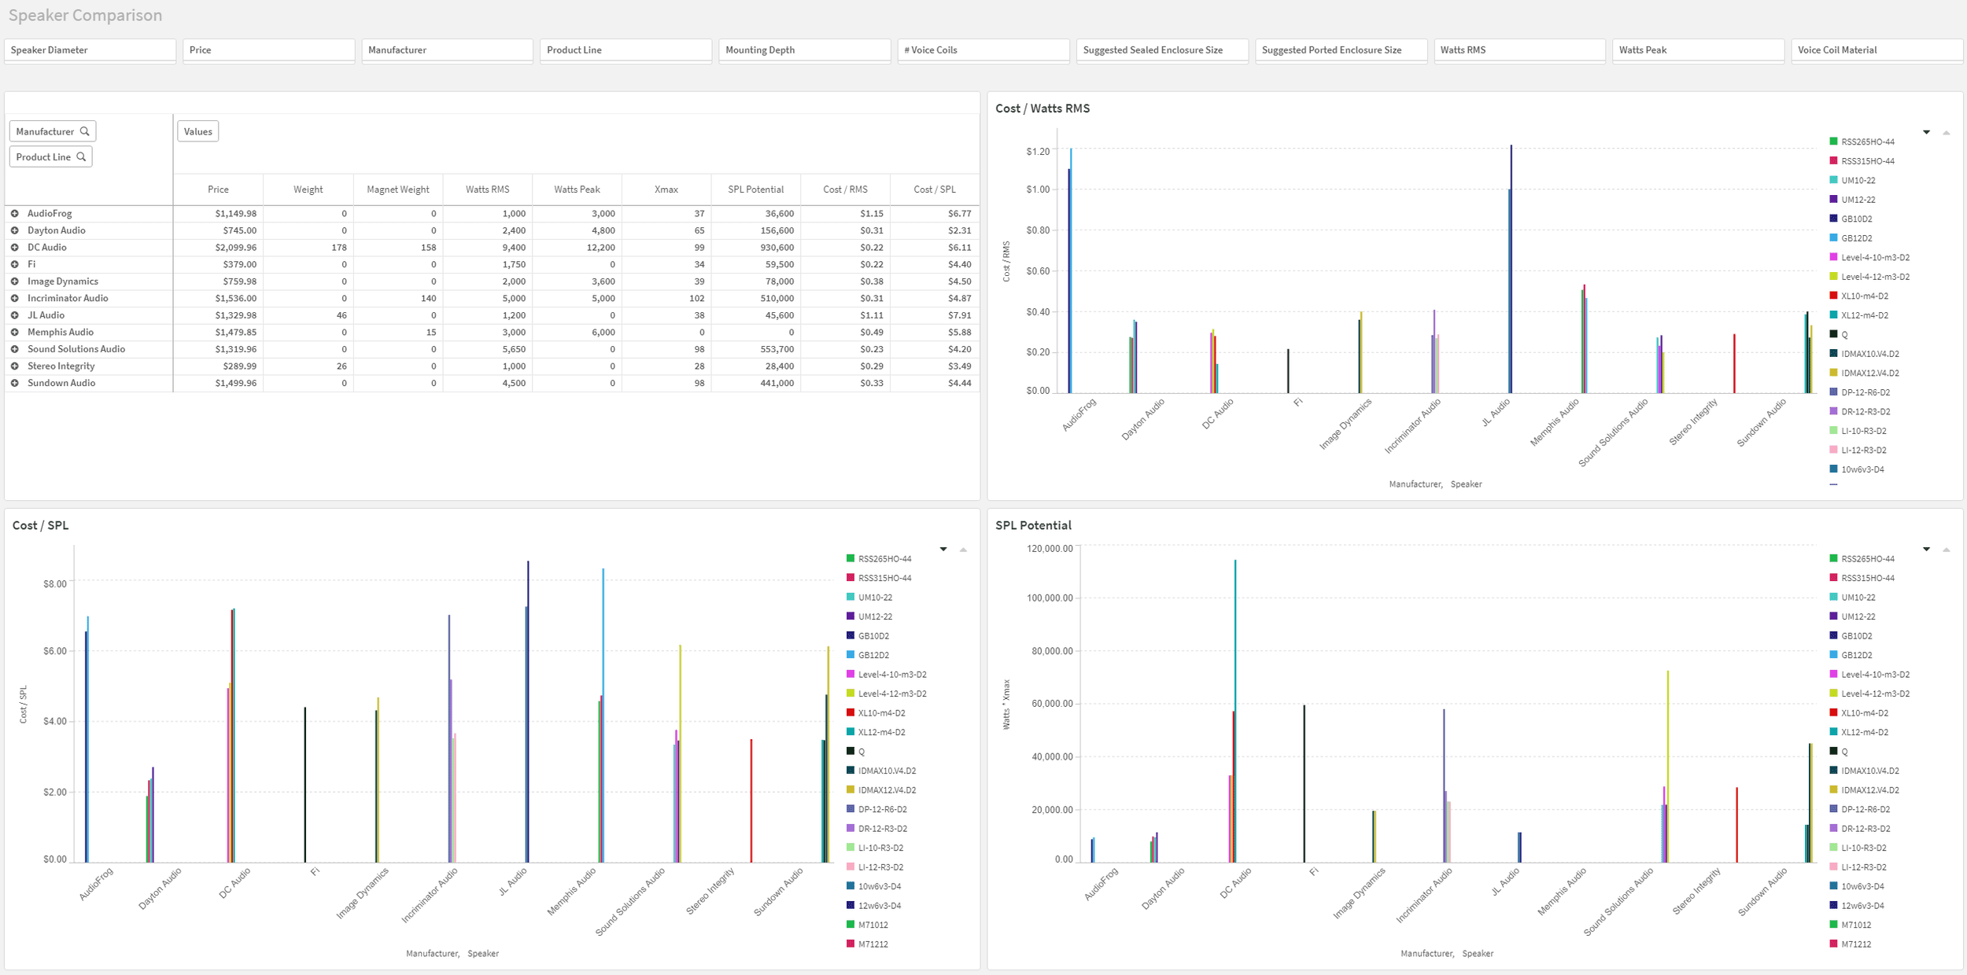The width and height of the screenshot is (1967, 975).
Task: Open the # Voice Coils filter pane
Action: coord(984,50)
